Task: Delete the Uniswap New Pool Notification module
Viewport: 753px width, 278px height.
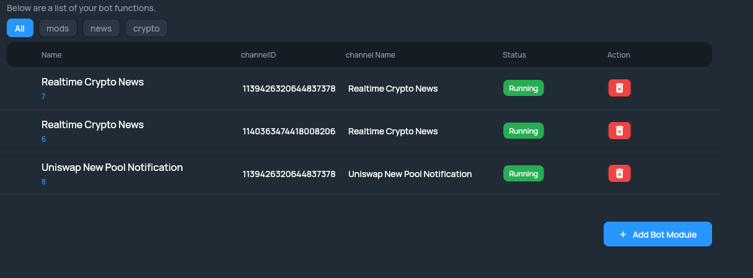Action: tap(619, 174)
